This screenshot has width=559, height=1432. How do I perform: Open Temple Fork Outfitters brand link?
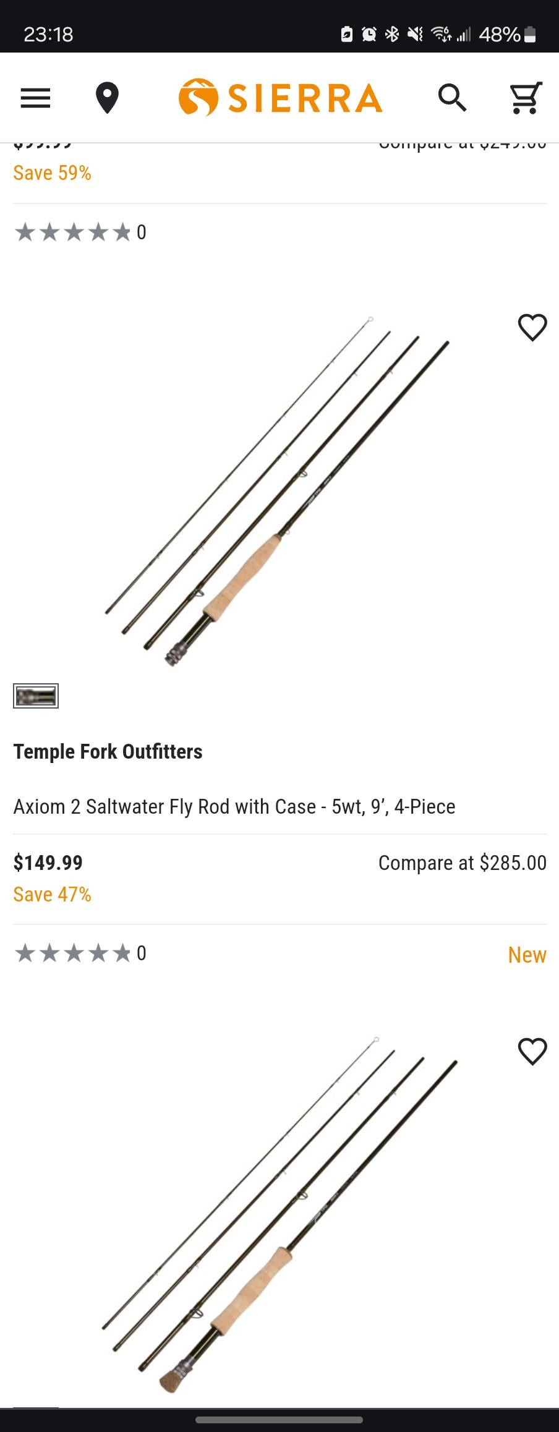(x=108, y=751)
